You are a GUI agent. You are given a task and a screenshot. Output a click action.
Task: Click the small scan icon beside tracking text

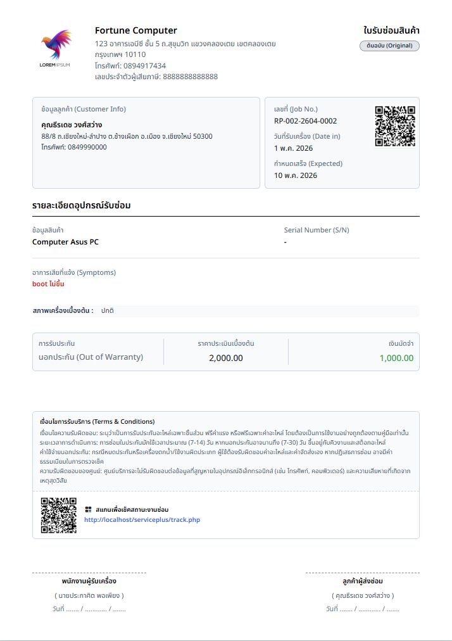click(88, 509)
